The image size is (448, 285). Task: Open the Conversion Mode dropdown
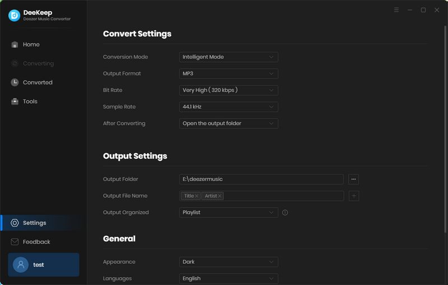point(228,57)
